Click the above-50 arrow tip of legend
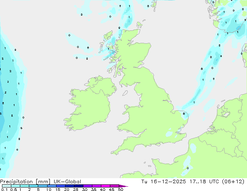 123,186
